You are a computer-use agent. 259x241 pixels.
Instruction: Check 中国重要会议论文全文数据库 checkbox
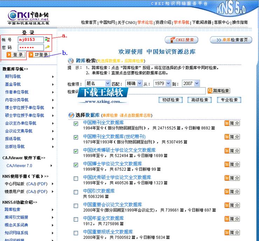tap(76, 206)
